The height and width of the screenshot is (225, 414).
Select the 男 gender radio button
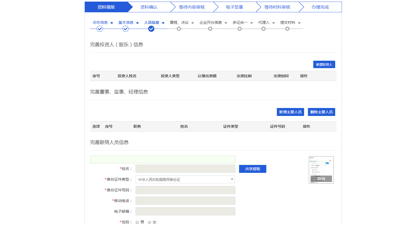point(137,222)
